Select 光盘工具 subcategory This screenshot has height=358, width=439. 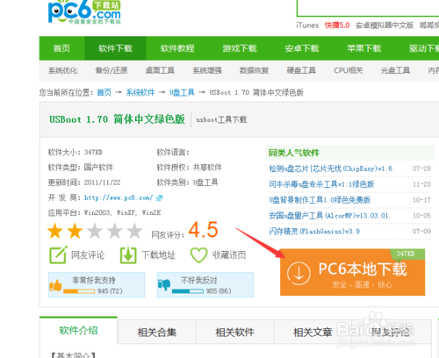pyautogui.click(x=395, y=70)
